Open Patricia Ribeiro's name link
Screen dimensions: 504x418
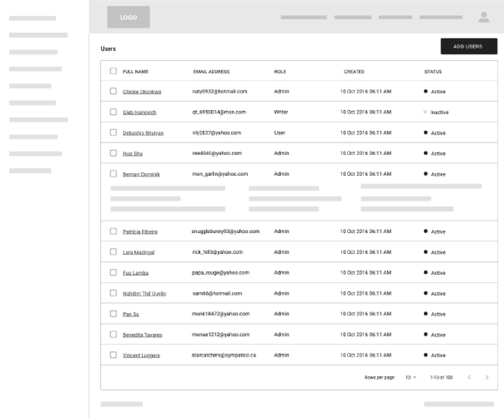140,232
